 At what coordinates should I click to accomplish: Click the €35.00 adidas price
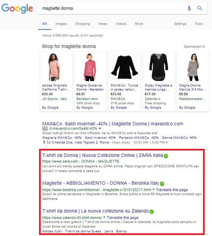[x=47, y=94]
